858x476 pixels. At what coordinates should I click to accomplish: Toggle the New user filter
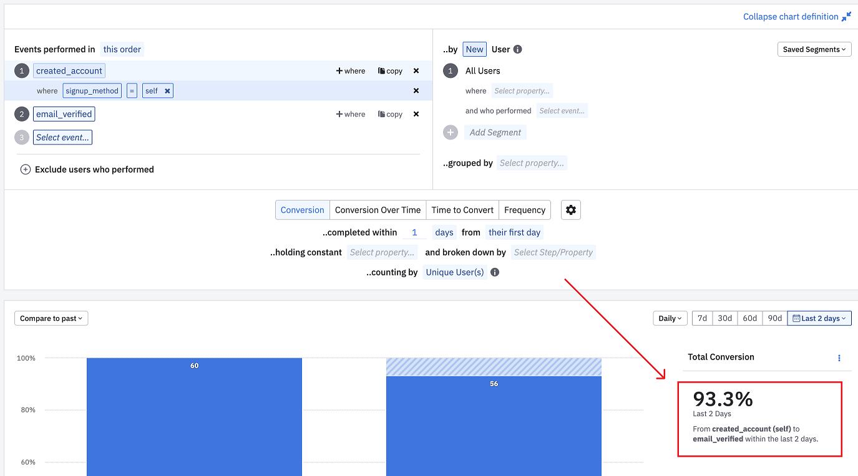click(x=474, y=49)
